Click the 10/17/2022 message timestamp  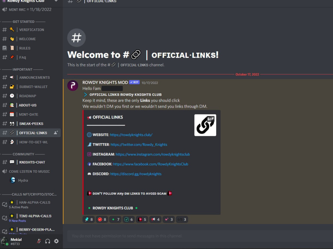point(150,83)
